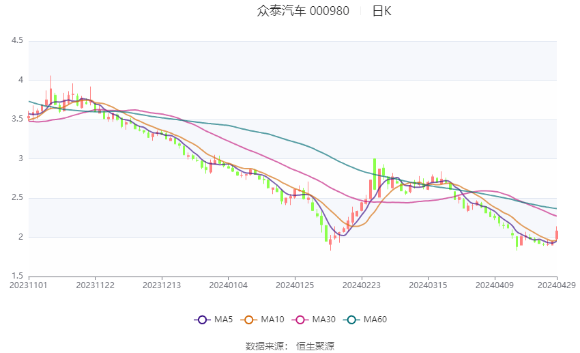580x353 pixels.
Task: Click the teal MA60 legend circle marker
Action: tap(351, 320)
